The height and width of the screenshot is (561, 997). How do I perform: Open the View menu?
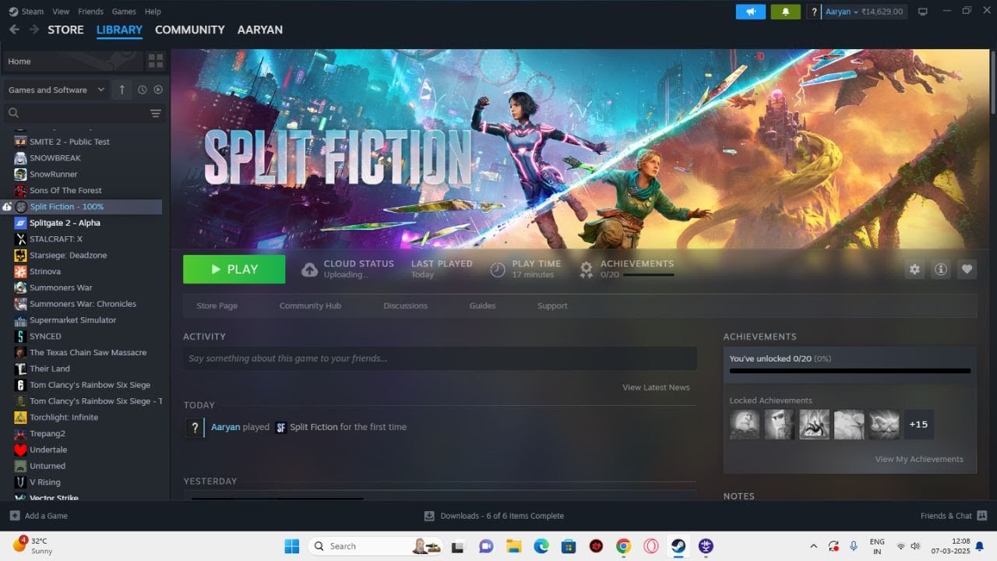[61, 12]
